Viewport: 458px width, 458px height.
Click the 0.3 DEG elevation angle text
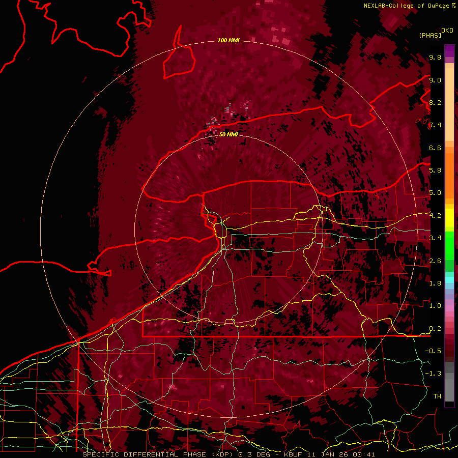click(254, 454)
